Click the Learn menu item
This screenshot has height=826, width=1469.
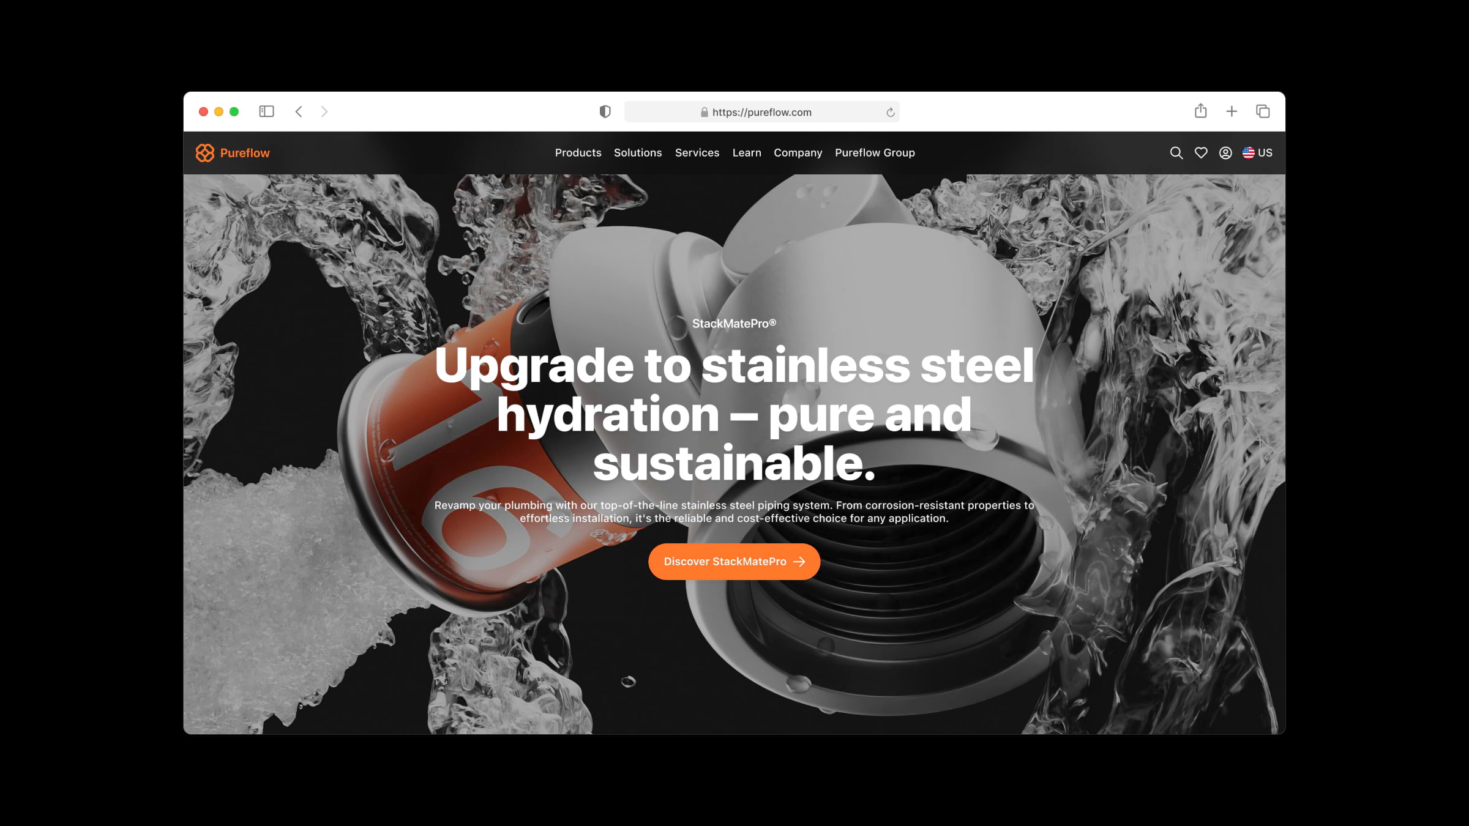click(x=747, y=152)
